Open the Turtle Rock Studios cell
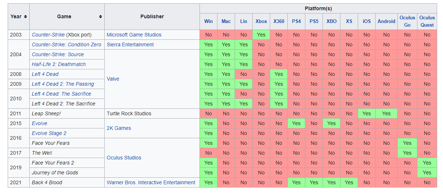Image resolution: width=443 pixels, height=193 pixels. [x=152, y=113]
